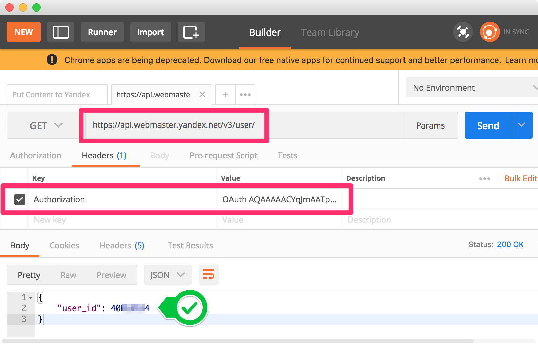
Task: Open Bulk Edit for headers
Action: (520, 178)
